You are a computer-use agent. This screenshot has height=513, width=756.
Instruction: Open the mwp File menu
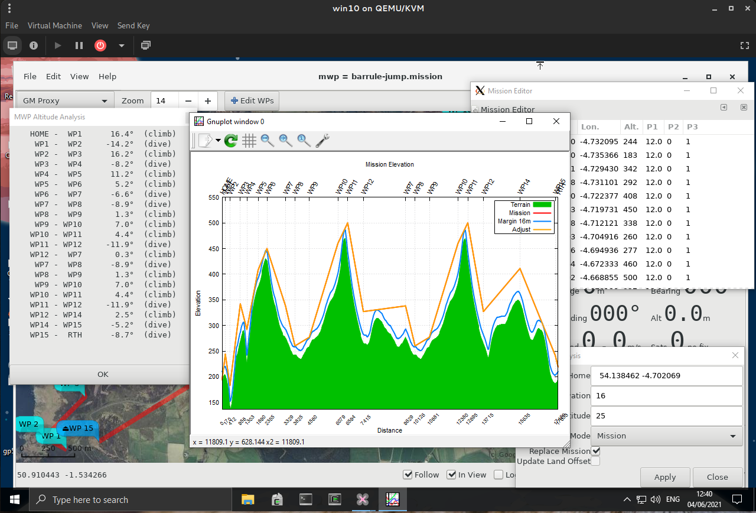pos(30,76)
